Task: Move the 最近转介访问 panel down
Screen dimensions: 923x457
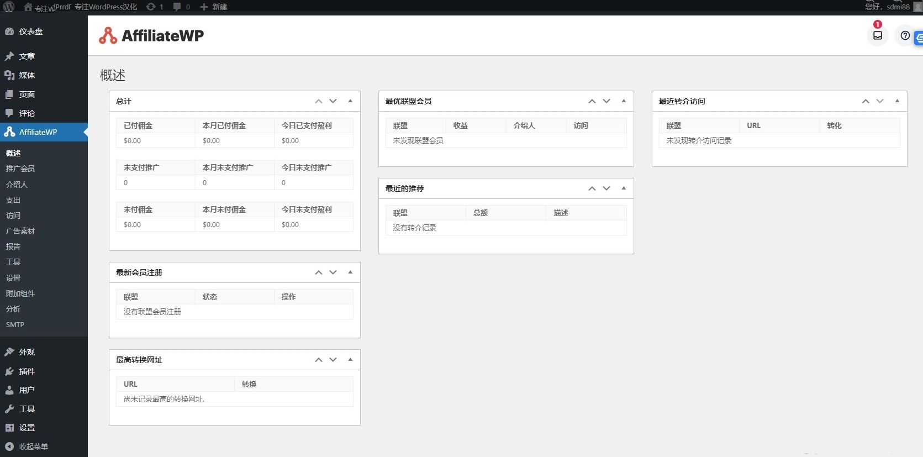Action: 880,101
